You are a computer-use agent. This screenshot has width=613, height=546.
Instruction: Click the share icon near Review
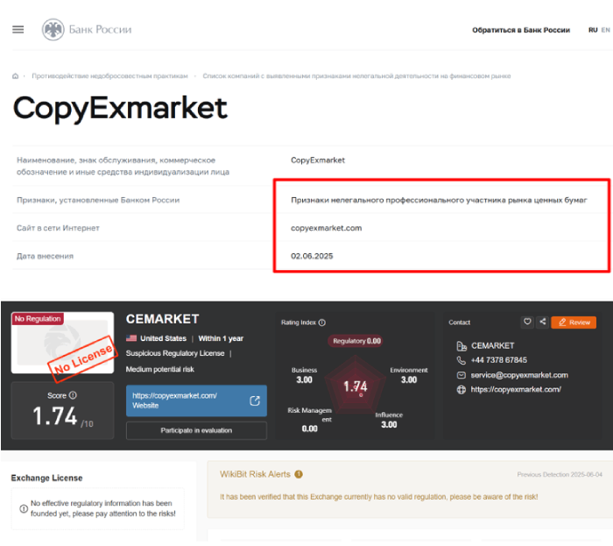tap(543, 322)
